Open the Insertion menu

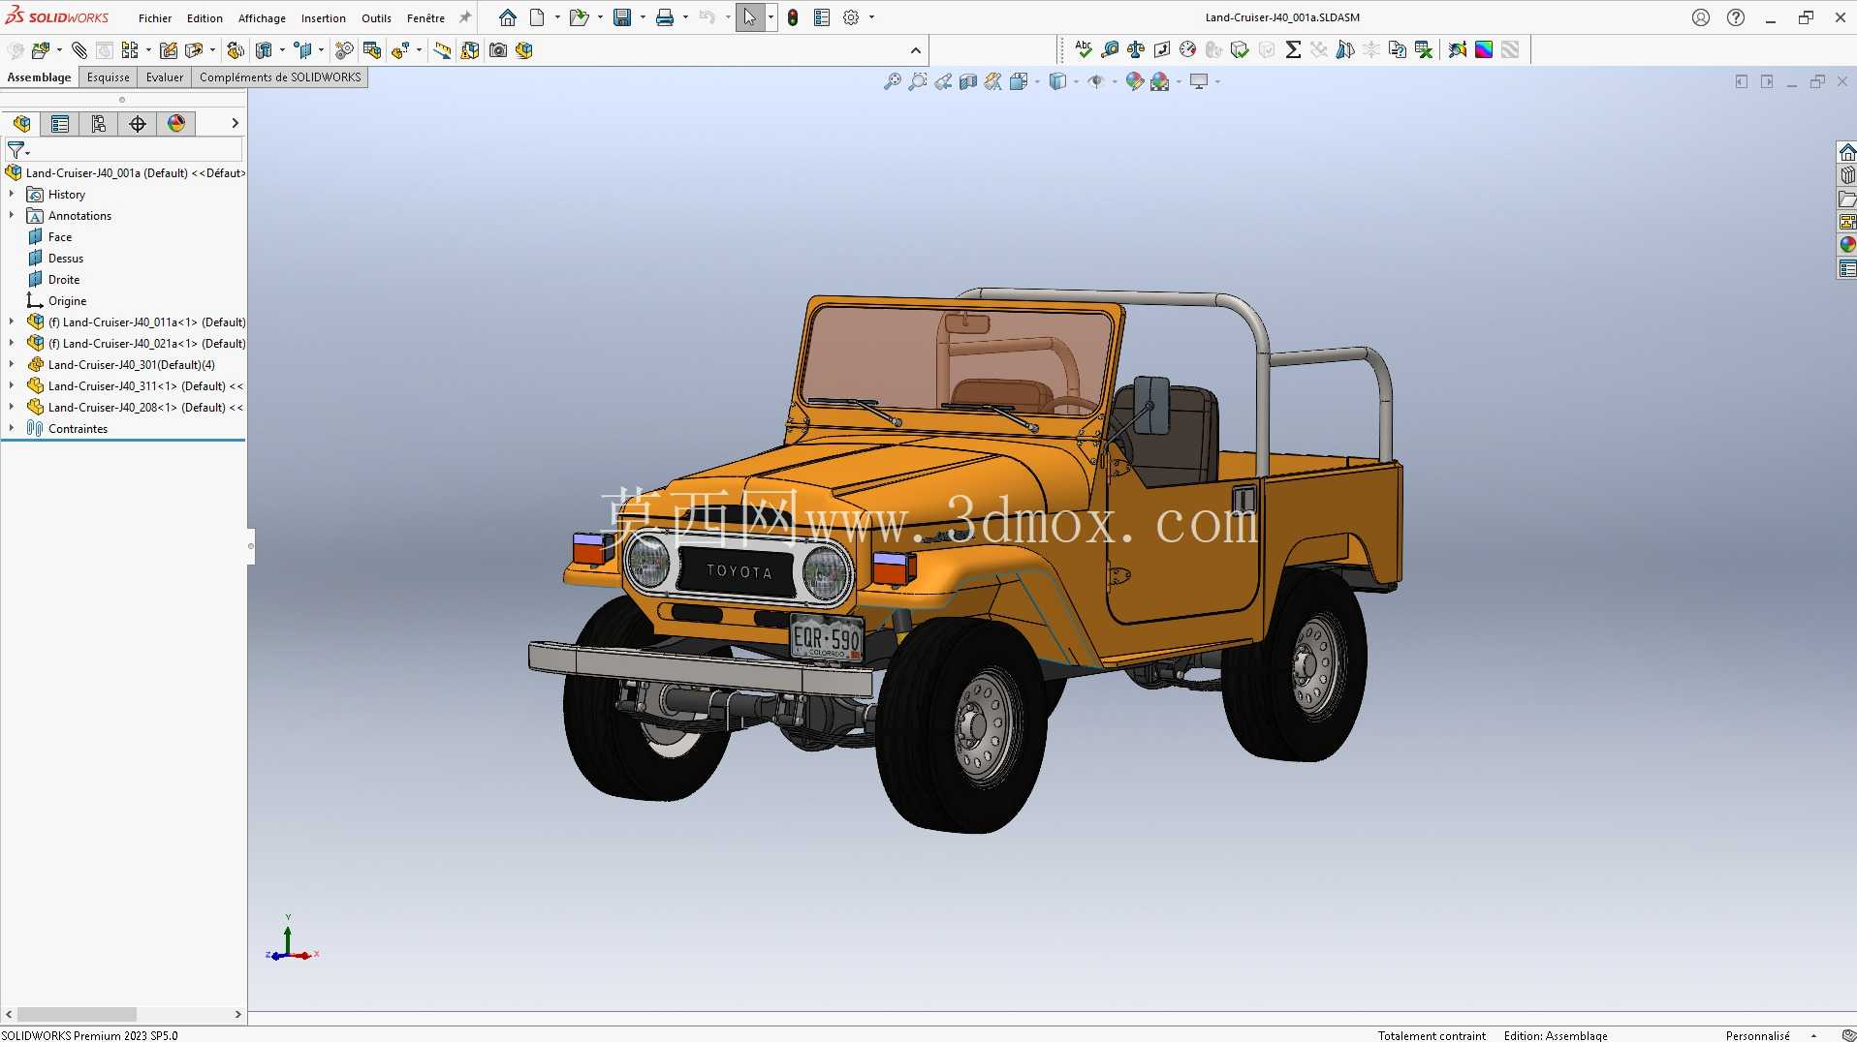[x=323, y=17]
